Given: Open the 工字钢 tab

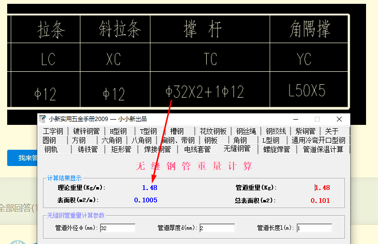Looking at the screenshot, I should point(53,132).
